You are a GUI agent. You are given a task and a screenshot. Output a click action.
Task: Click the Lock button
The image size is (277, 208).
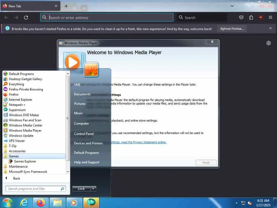point(81,188)
